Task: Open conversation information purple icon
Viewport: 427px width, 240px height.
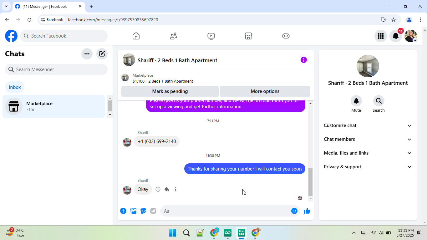Action: click(x=304, y=60)
